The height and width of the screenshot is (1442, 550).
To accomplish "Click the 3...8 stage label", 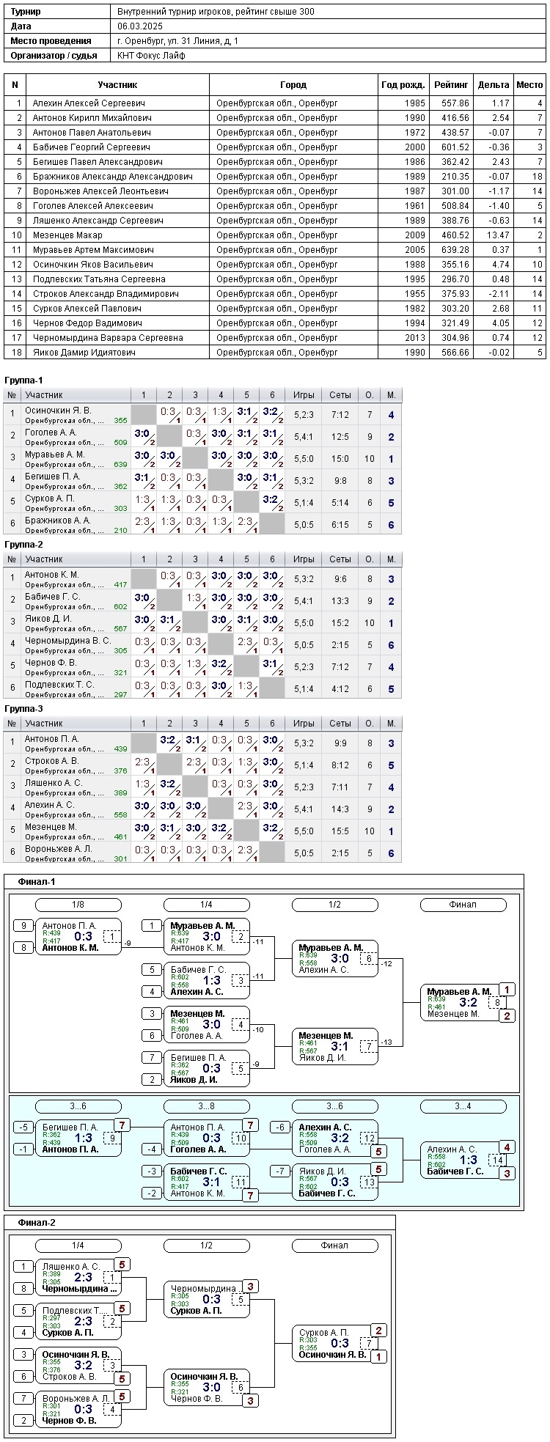I will click(x=206, y=1106).
